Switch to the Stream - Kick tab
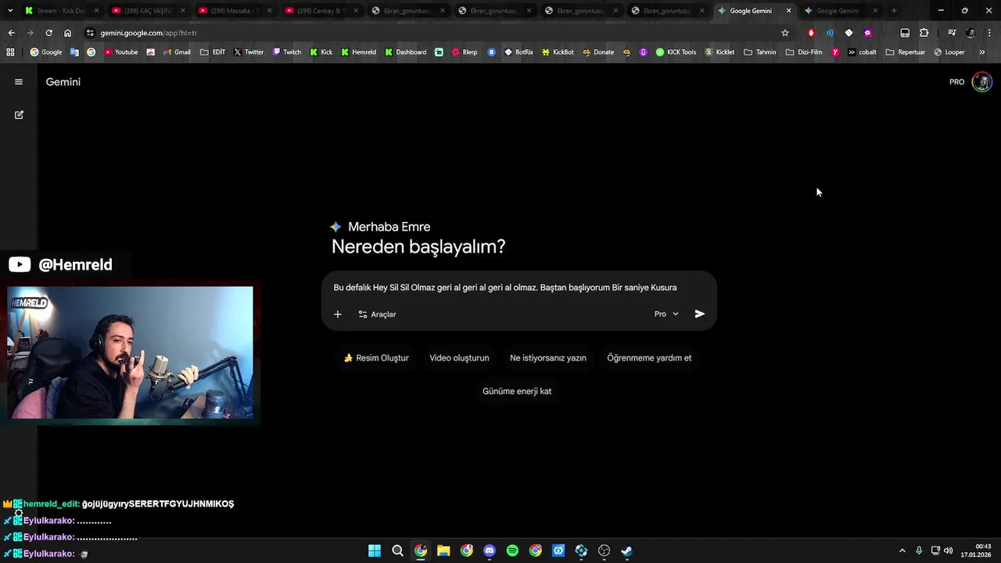Screen dimensions: 1001x563 (x=61, y=11)
